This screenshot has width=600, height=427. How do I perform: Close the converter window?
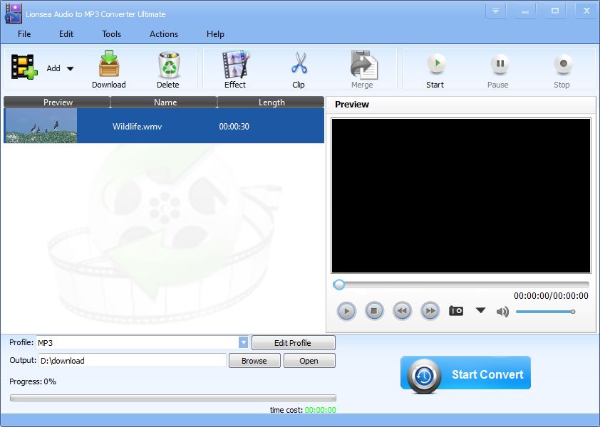pyautogui.click(x=586, y=11)
